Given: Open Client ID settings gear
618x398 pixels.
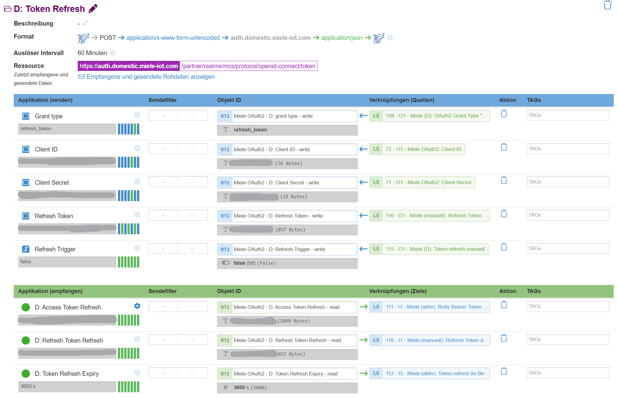Looking at the screenshot, I should tap(137, 148).
